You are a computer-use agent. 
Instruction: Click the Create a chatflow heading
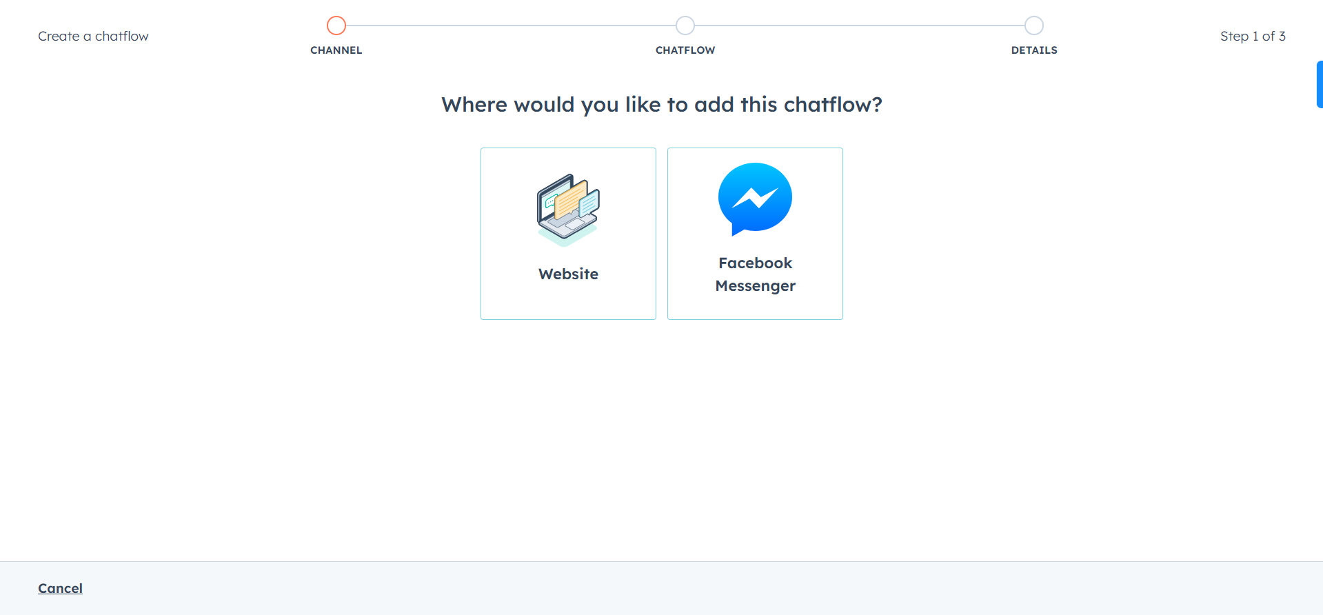pyautogui.click(x=93, y=35)
